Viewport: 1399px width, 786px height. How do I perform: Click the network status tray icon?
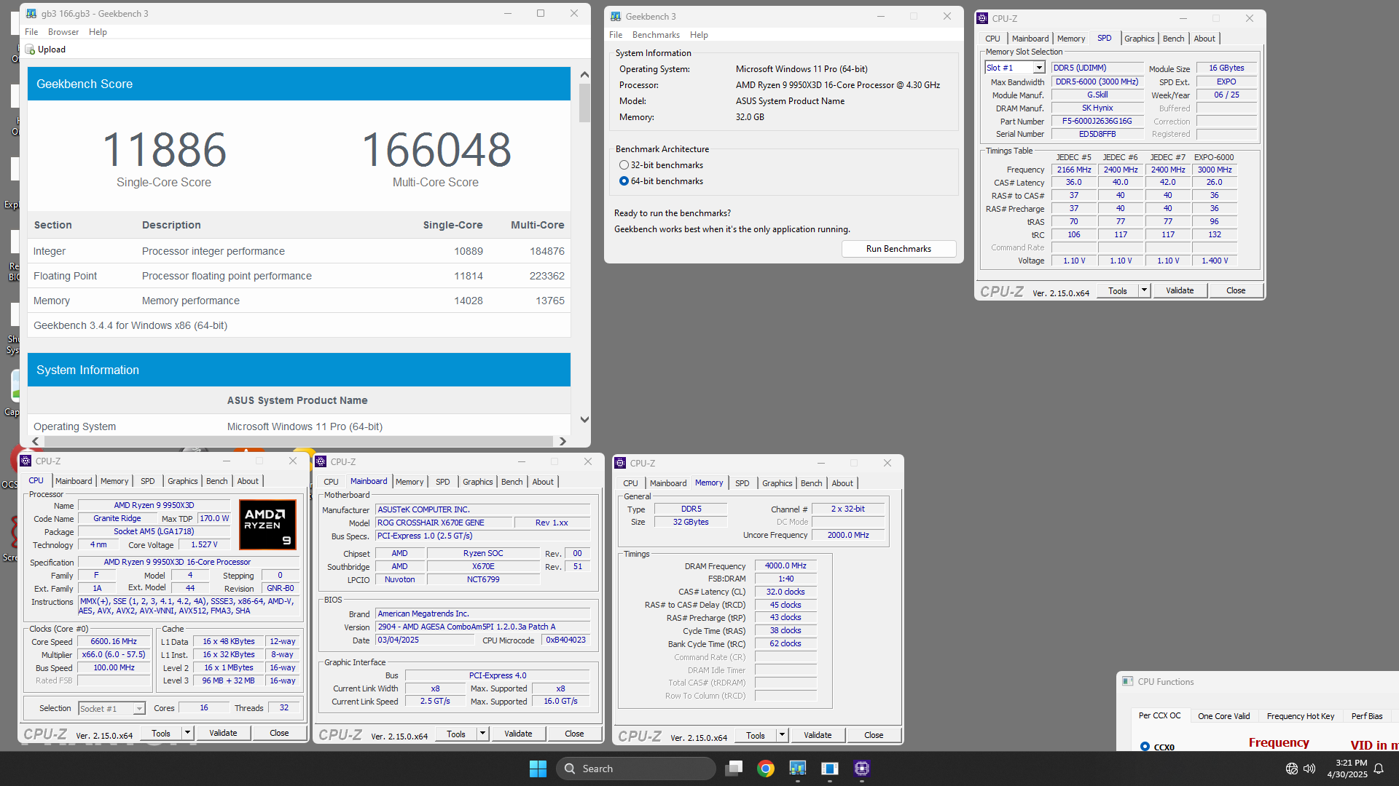tap(1291, 769)
